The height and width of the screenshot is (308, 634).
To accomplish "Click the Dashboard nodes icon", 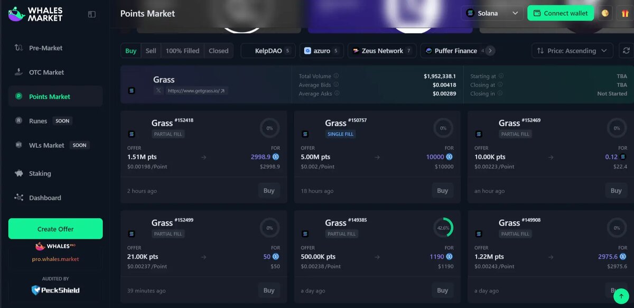I will point(19,198).
